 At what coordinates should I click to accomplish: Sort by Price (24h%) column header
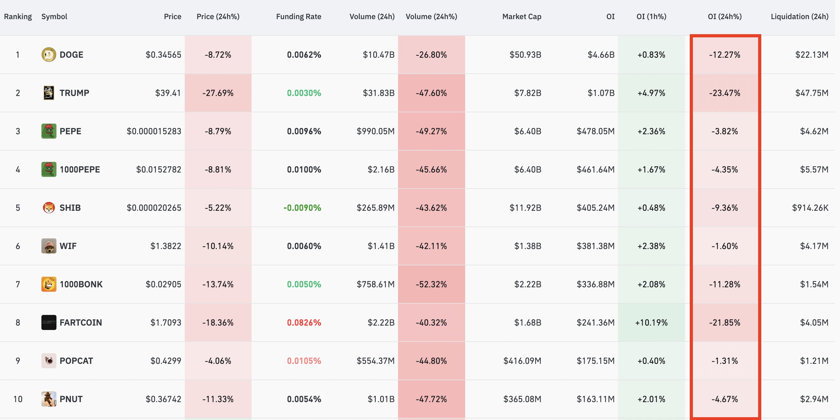(x=218, y=17)
